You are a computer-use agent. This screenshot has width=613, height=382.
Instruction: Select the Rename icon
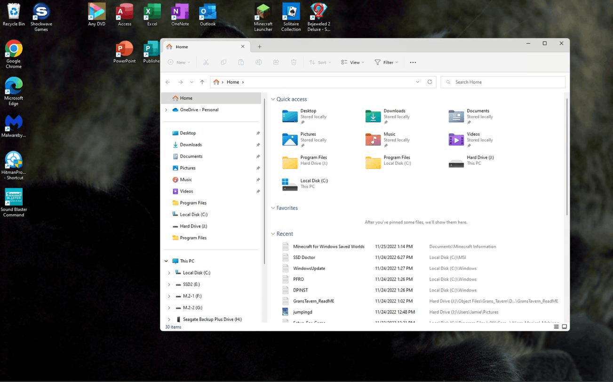pyautogui.click(x=258, y=62)
